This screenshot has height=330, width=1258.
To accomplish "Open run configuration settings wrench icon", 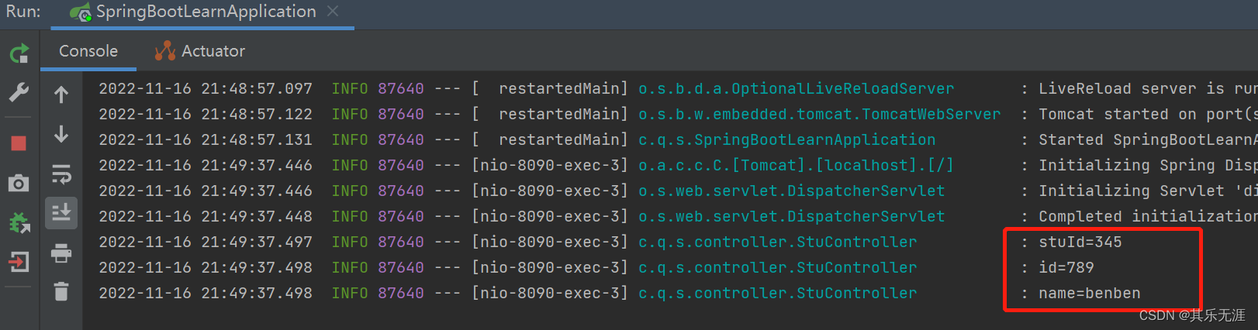I will [x=19, y=93].
